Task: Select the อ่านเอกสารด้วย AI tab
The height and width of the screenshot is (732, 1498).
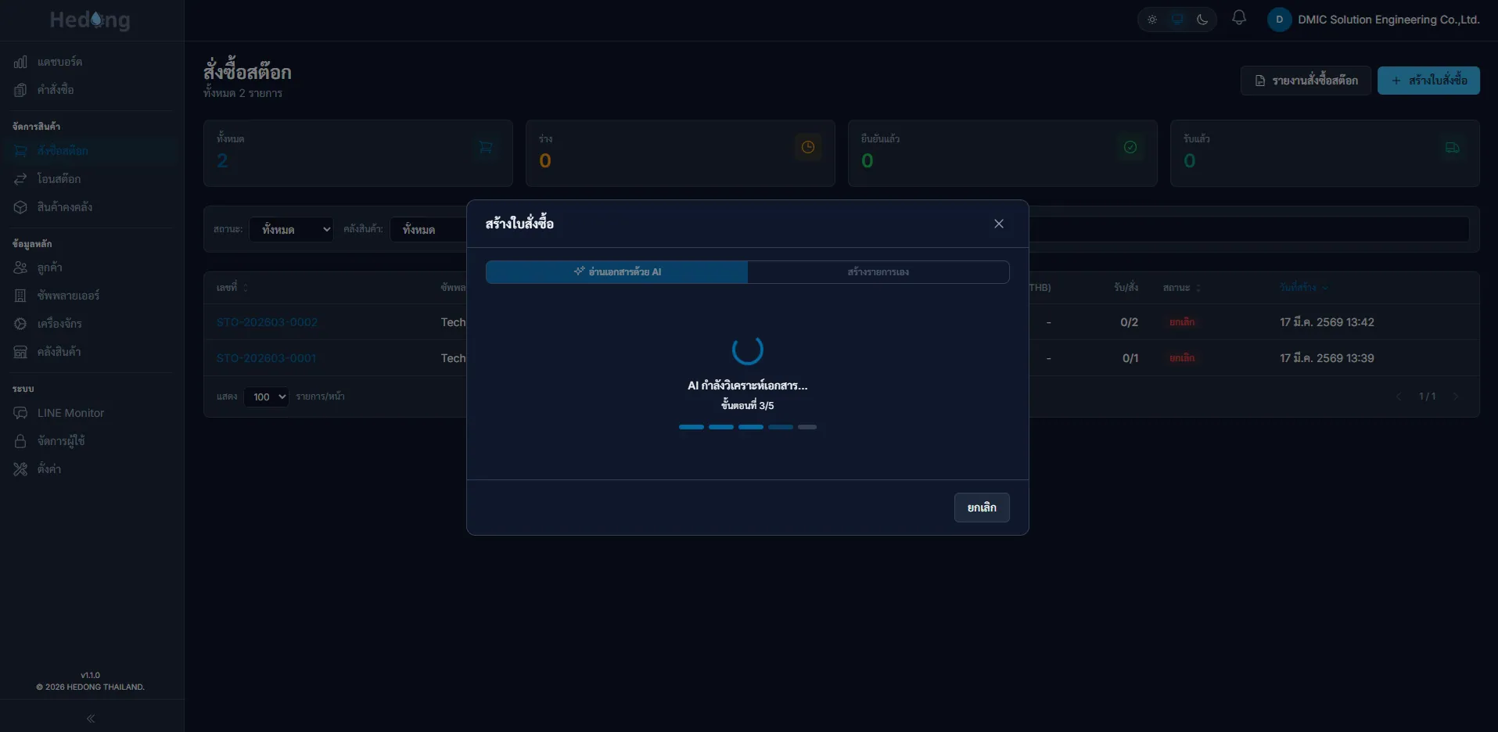Action: 617,272
